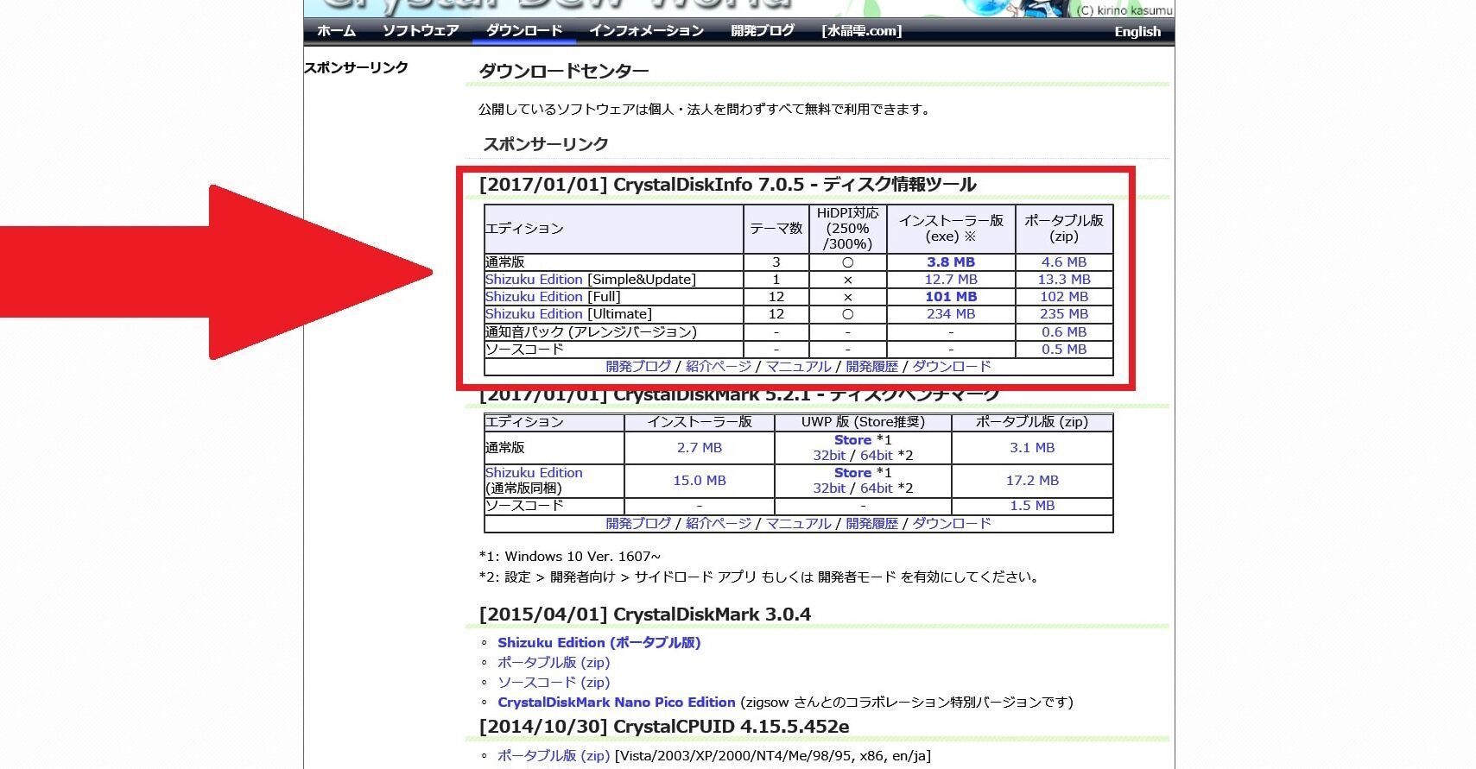Download ポータブル版 (zip) under CrystalCPUID 4.15.5.452e
The width and height of the screenshot is (1476, 769).
pos(554,756)
